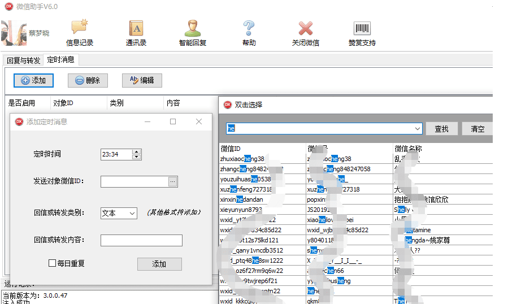
Task: Click the 回信或转发内容 input field
Action: coord(141,241)
